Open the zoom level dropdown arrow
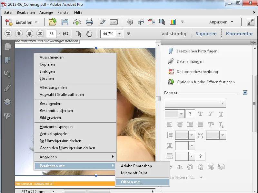 point(119,34)
